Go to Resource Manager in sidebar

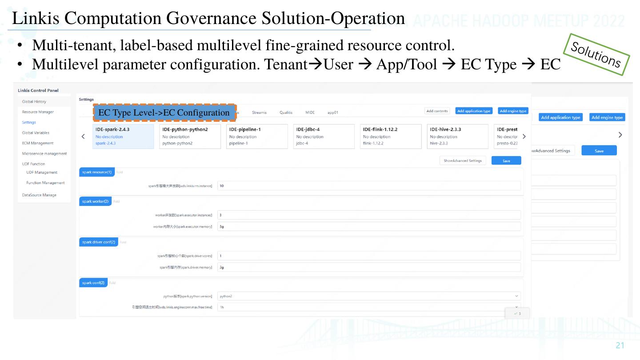pos(38,112)
